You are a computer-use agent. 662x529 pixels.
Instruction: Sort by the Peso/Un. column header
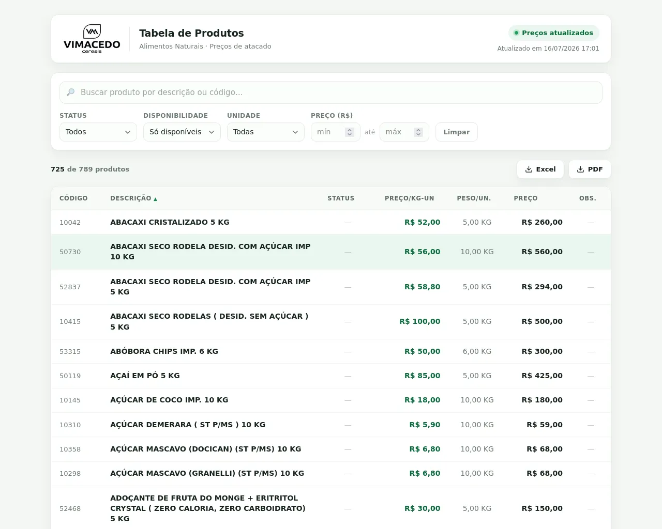point(474,198)
